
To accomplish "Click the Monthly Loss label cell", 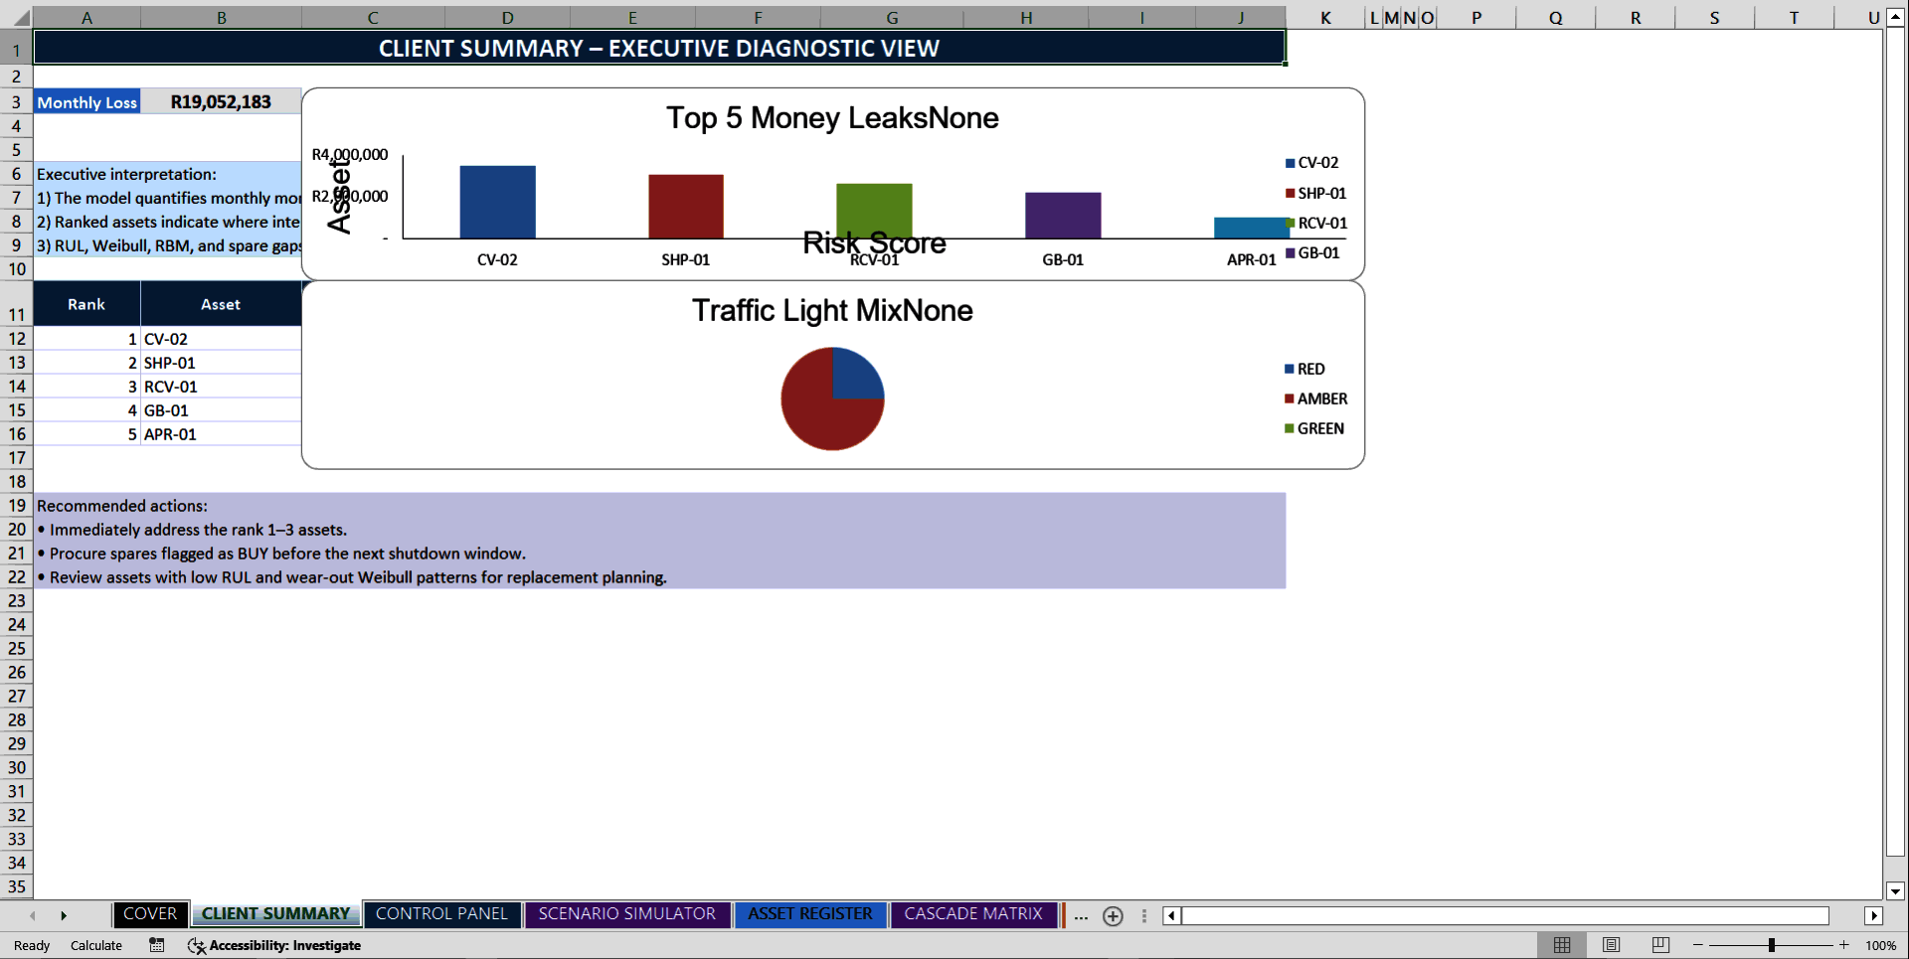I will 87,101.
